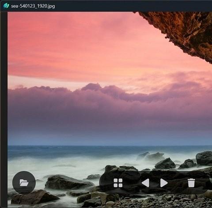
Task: Open the folder browser button
Action: point(24,182)
